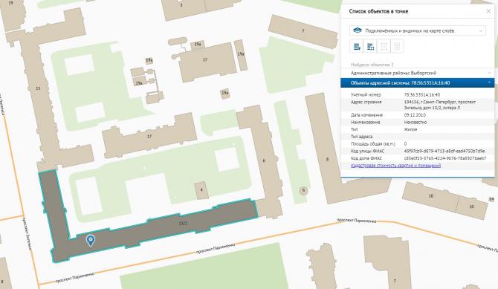This screenshot has width=498, height=289.
Task: Close the Список объектов в точке panel
Action: click(488, 11)
